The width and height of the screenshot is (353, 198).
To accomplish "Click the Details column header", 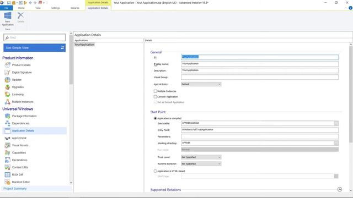I will click(x=248, y=40).
